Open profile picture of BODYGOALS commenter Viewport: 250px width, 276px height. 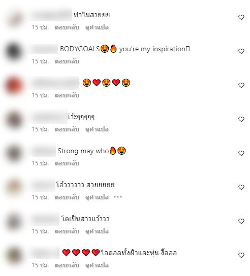14,52
